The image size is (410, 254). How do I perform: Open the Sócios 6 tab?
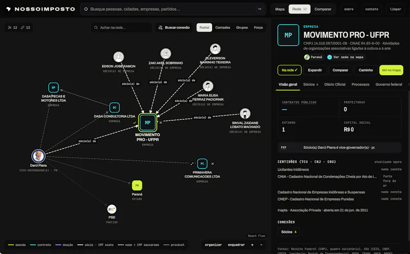coord(311,84)
